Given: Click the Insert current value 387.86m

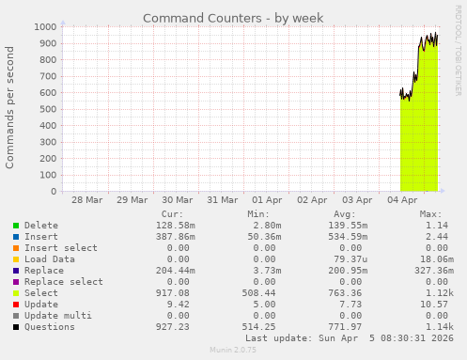Looking at the screenshot, I should pos(176,237).
